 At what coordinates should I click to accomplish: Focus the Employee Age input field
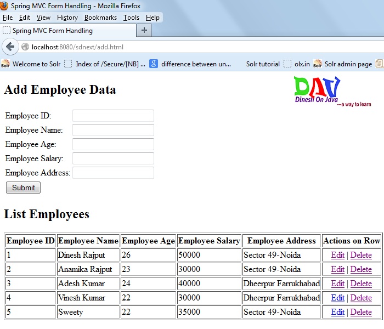[113, 144]
